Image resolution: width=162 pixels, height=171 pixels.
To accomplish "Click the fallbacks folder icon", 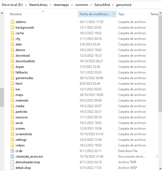I will (x=12, y=72).
